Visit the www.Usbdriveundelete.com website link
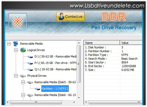This screenshot has height=107, width=147. [107, 6]
